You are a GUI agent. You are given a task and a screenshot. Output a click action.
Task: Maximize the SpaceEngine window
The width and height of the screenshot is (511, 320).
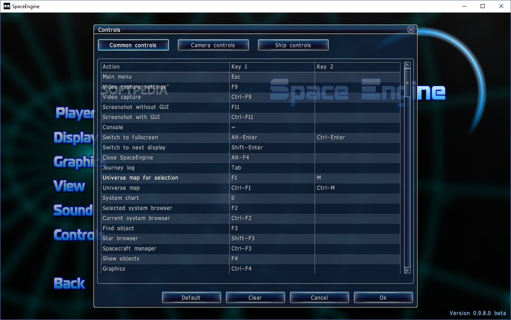click(483, 6)
